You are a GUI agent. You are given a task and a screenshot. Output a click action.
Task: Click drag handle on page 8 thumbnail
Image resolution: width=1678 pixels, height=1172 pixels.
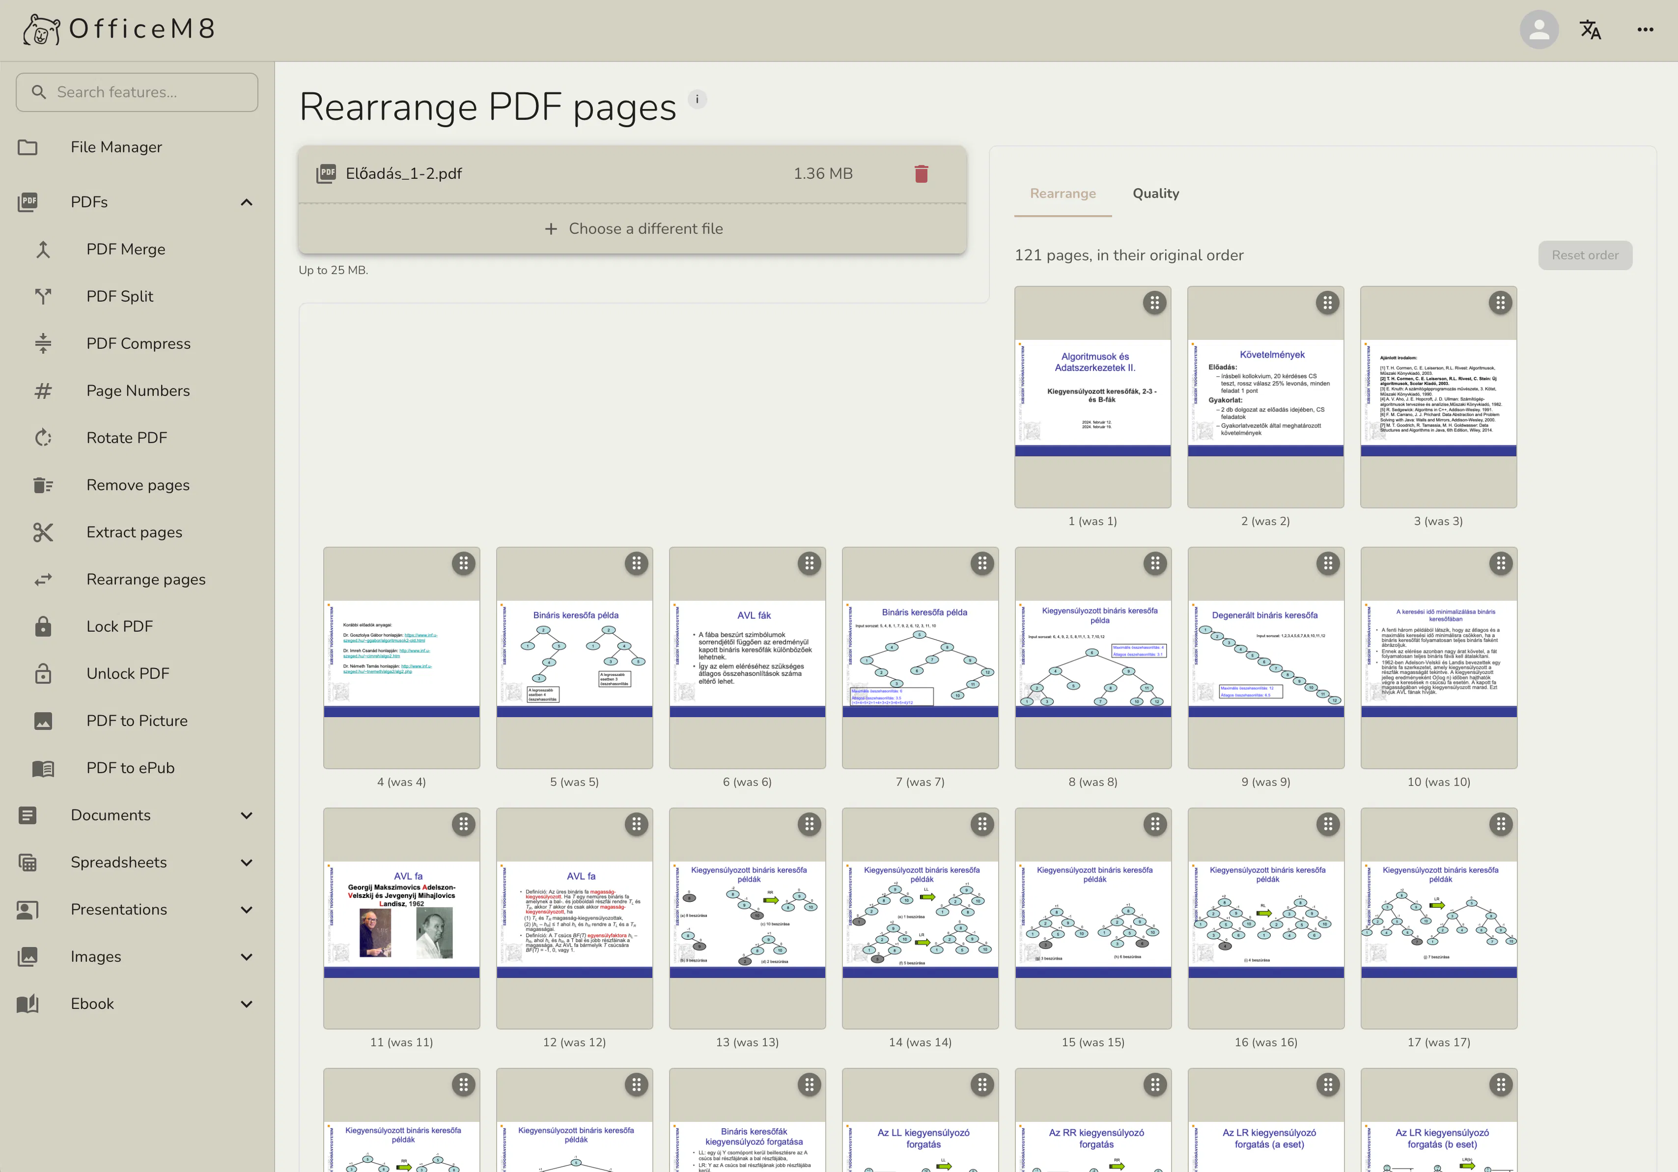pos(1155,563)
